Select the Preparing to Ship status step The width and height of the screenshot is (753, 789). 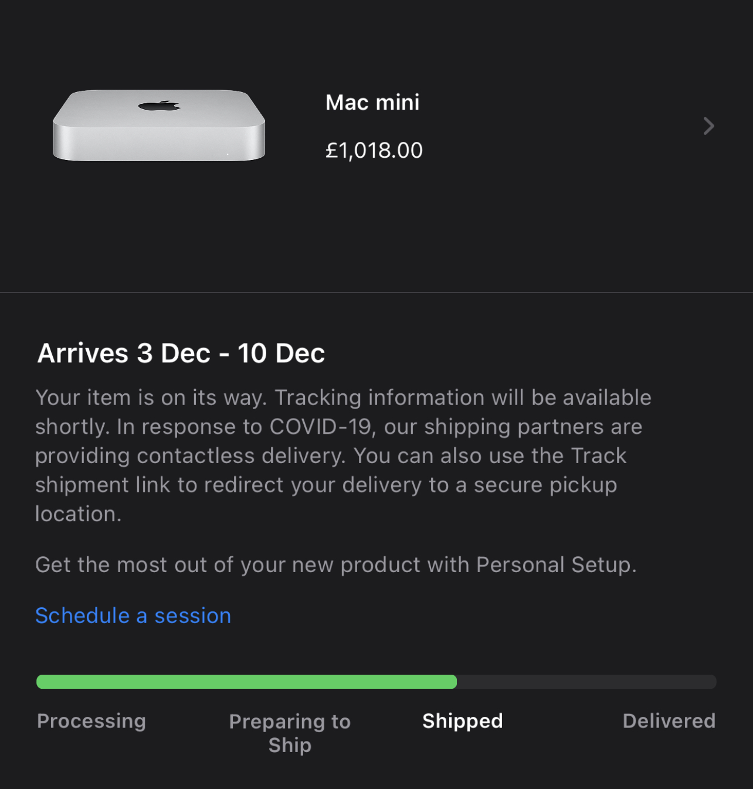click(x=290, y=733)
